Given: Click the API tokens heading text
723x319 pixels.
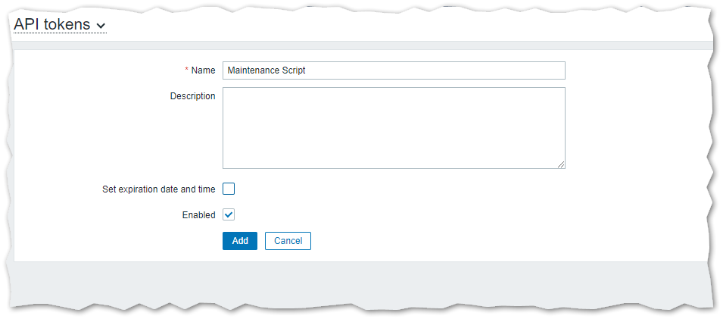Looking at the screenshot, I should (x=52, y=24).
